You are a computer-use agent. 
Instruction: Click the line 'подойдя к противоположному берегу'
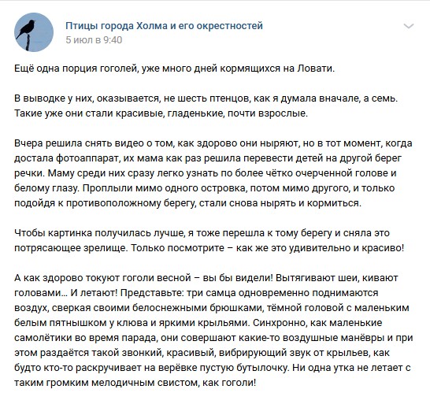(x=188, y=203)
